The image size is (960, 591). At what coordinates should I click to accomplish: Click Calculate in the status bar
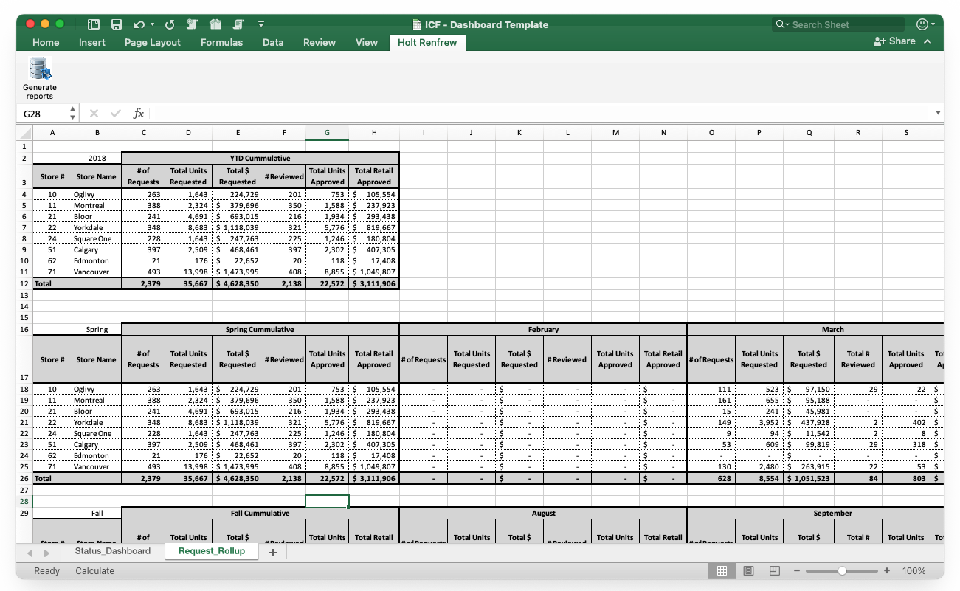click(94, 571)
